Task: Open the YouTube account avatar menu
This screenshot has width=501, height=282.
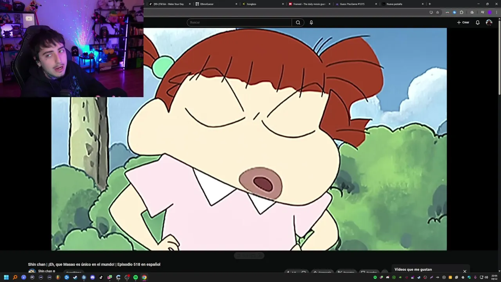Action: point(489,22)
